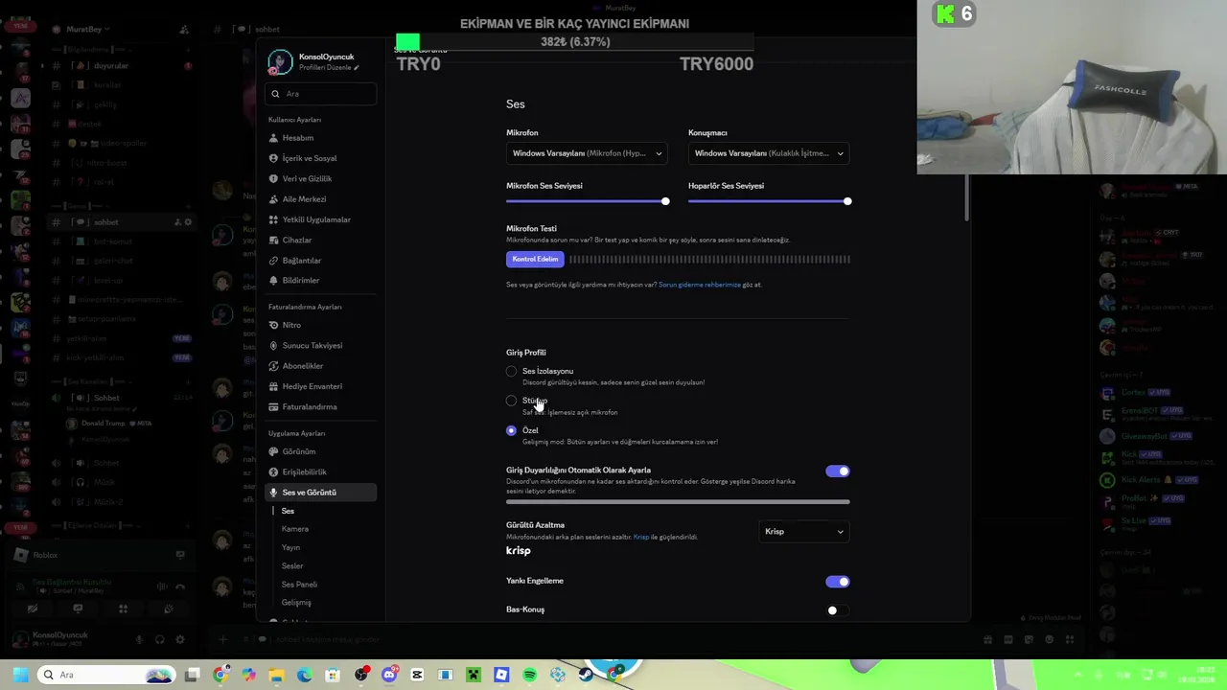Click the Kontrol Edelim mic test button
The width and height of the screenshot is (1227, 690).
pyautogui.click(x=535, y=259)
